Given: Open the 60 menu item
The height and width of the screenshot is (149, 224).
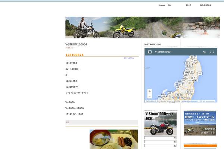Looking at the screenshot, I should [x=169, y=5].
